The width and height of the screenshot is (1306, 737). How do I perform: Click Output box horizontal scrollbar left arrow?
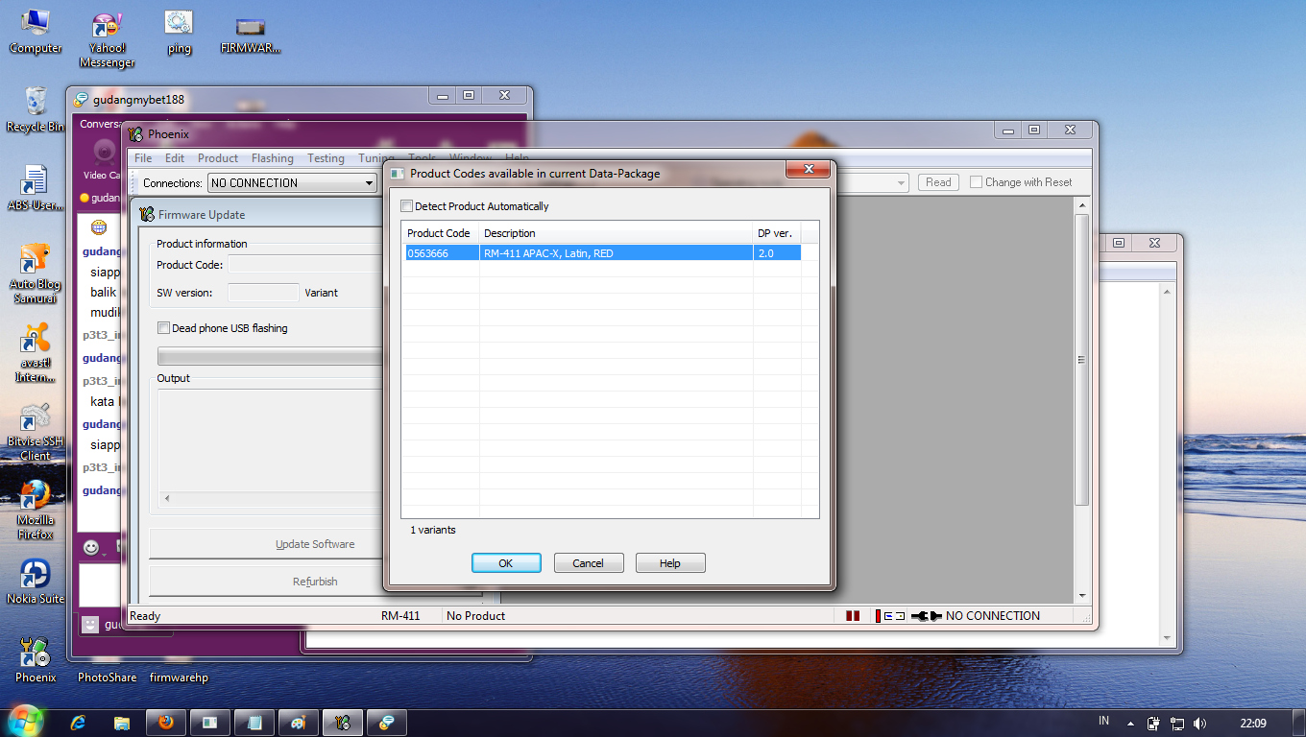(x=167, y=499)
